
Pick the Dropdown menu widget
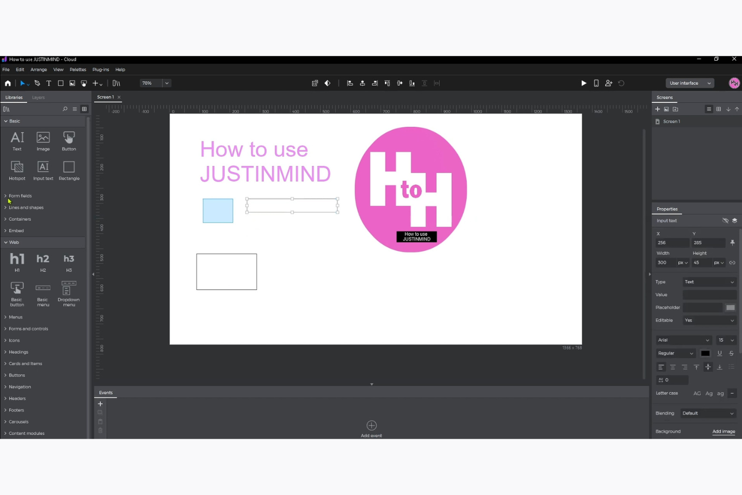pos(69,293)
